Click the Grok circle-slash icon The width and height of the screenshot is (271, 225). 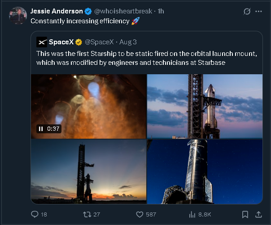[x=245, y=11]
